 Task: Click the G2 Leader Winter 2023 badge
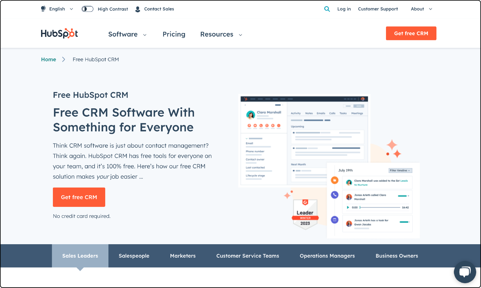pyautogui.click(x=305, y=214)
